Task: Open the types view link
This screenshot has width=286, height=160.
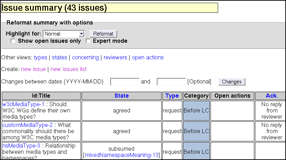Action: (40, 58)
